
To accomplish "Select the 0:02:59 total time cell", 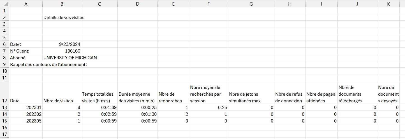I will click(x=99, y=114).
